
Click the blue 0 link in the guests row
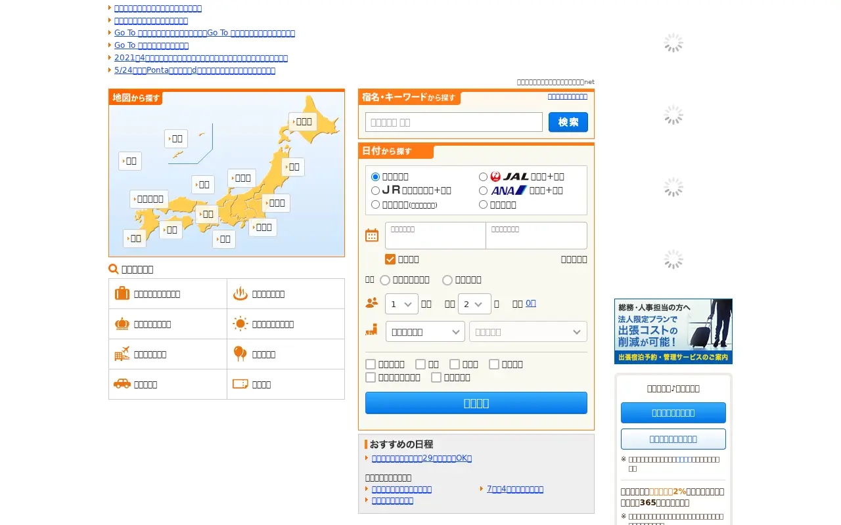[x=531, y=303]
